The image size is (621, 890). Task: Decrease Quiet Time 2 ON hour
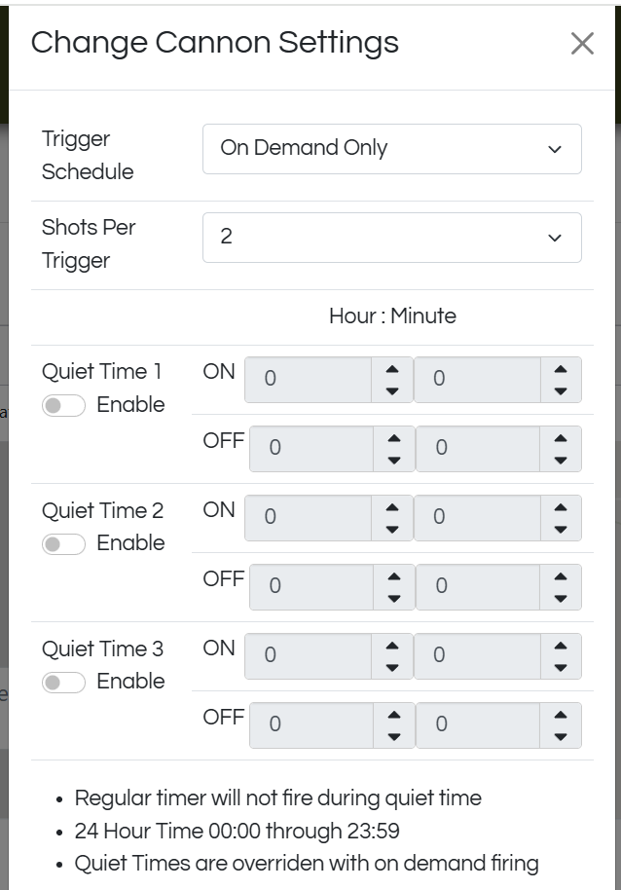click(392, 530)
